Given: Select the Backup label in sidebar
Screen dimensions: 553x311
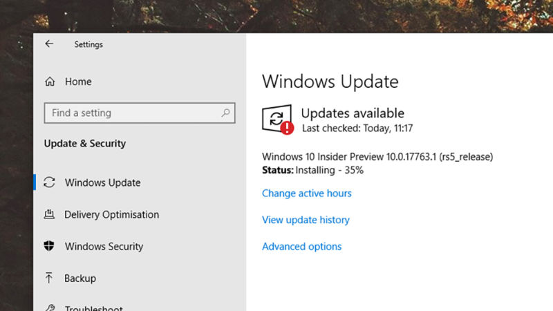Looking at the screenshot, I should pyautogui.click(x=80, y=278).
